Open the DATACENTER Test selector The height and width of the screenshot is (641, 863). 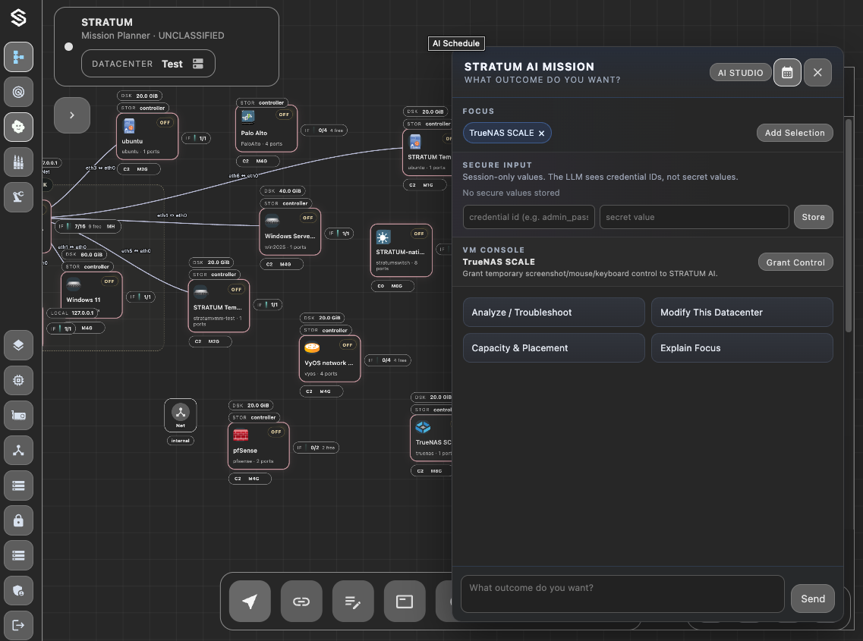click(x=148, y=64)
